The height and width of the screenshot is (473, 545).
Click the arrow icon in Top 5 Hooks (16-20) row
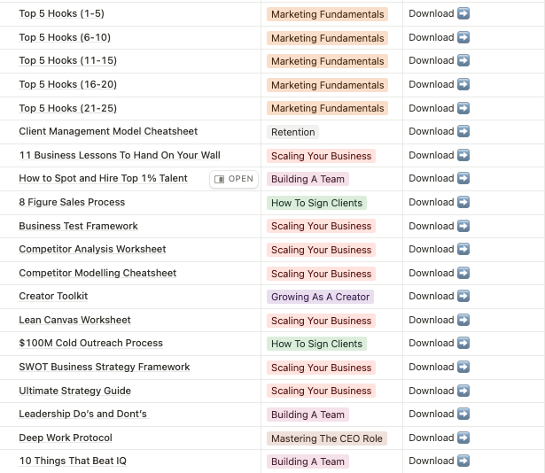coord(463,84)
